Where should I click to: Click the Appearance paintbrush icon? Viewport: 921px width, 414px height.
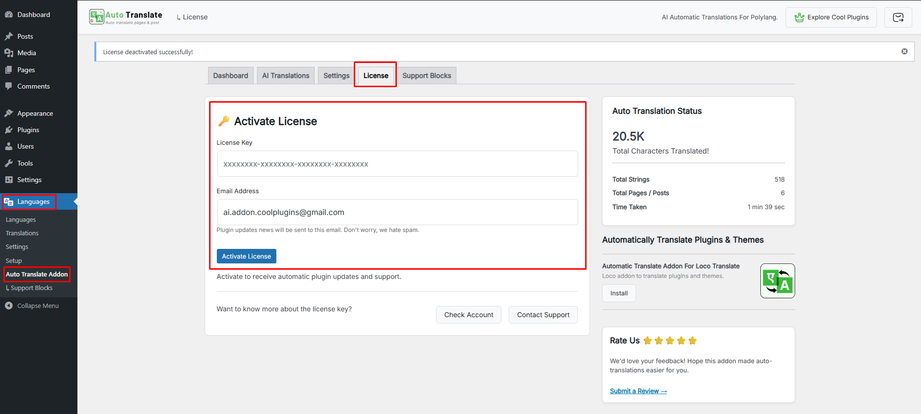point(9,113)
